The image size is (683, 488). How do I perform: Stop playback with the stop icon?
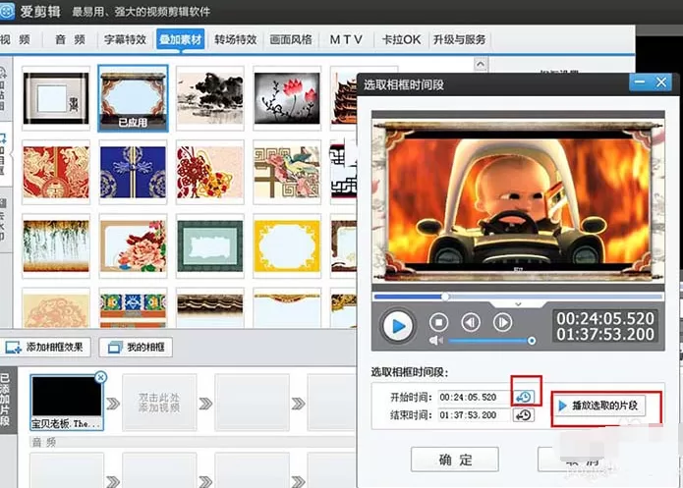(x=438, y=323)
